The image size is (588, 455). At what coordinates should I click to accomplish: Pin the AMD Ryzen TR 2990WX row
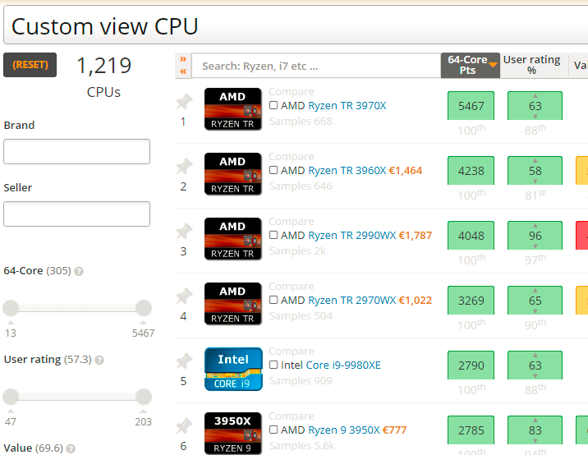click(x=184, y=231)
